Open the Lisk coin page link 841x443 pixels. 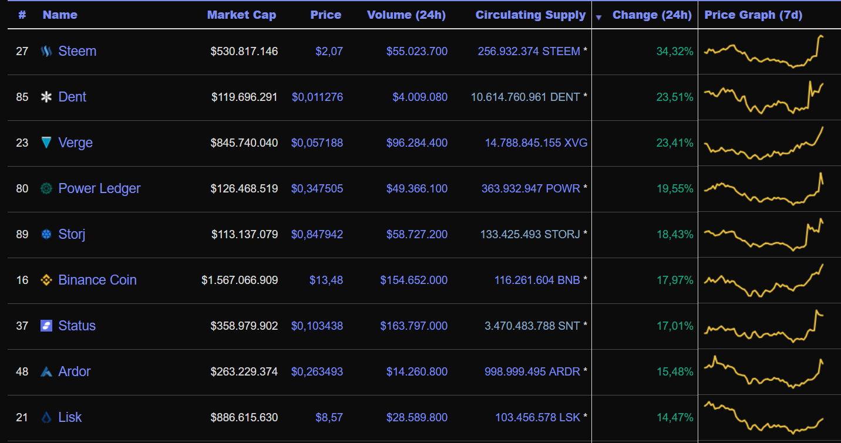click(x=70, y=417)
